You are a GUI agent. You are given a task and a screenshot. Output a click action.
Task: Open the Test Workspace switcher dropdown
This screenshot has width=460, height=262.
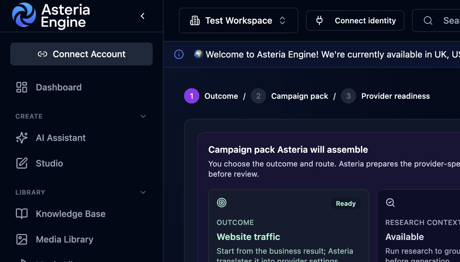click(x=239, y=20)
